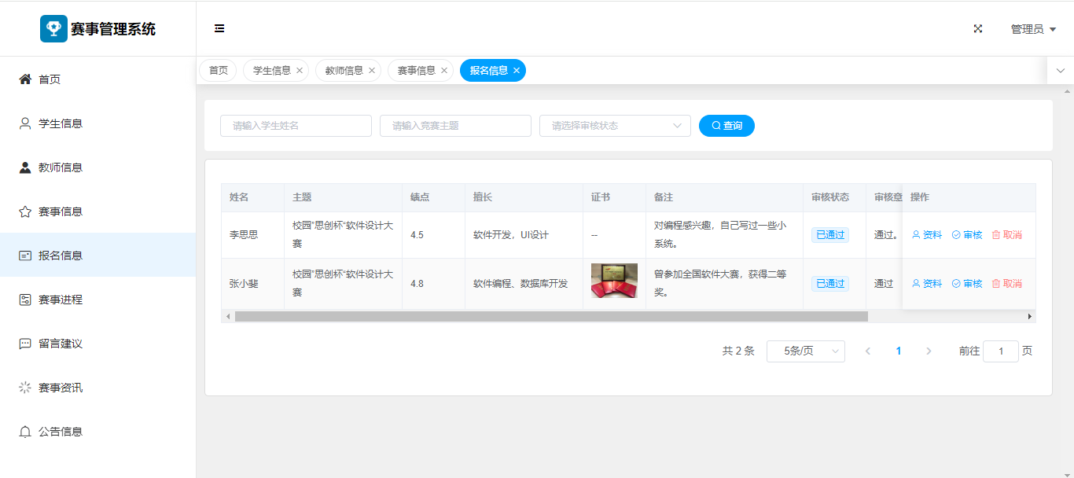Click the table's horizontal scrollbar
The image size is (1074, 478).
(x=550, y=316)
